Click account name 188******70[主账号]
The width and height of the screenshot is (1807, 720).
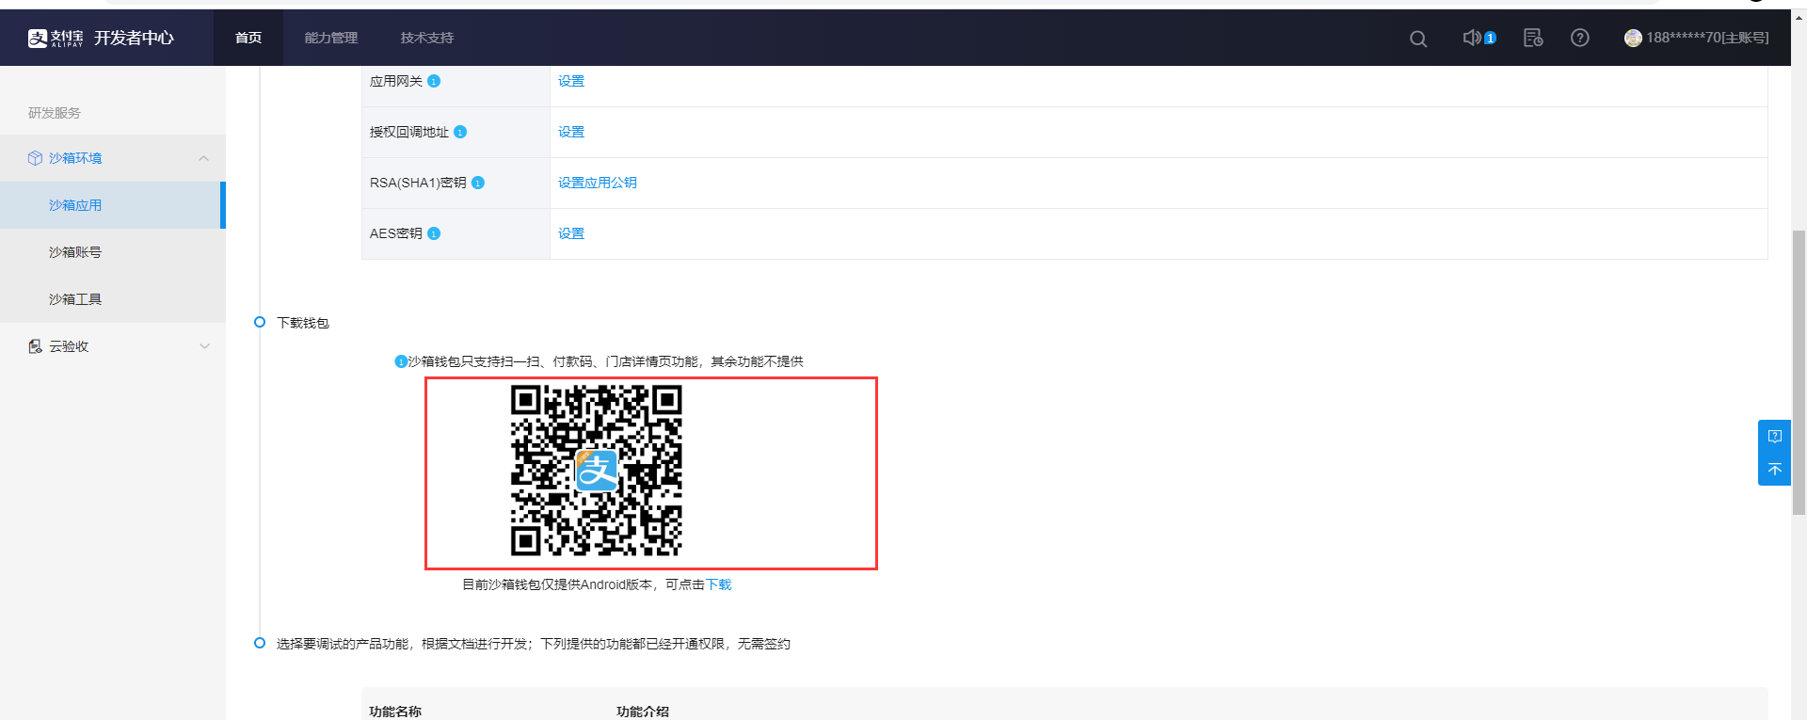point(1707,38)
